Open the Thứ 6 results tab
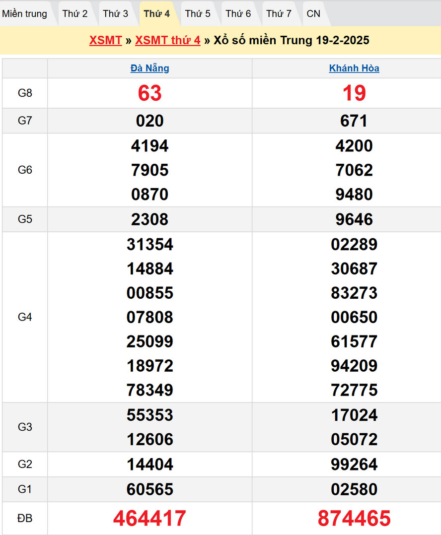The width and height of the screenshot is (441, 535). click(x=238, y=14)
